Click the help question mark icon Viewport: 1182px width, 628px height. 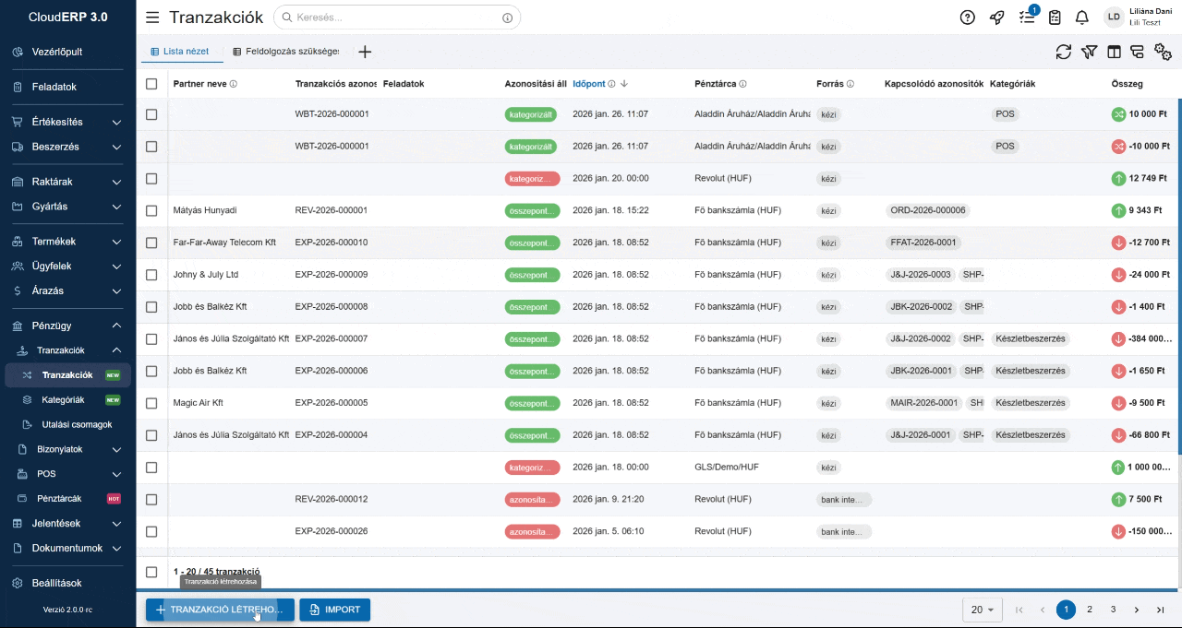pyautogui.click(x=967, y=17)
